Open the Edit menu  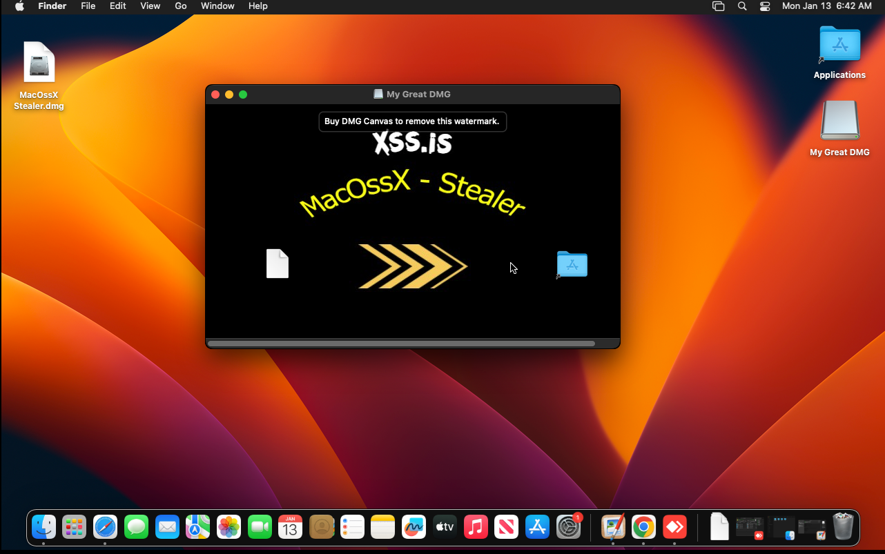[x=117, y=6]
